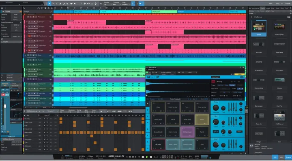Select the Arrow tool in the toolbar
Screen dimensions: 292x161
click(x=49, y=4)
